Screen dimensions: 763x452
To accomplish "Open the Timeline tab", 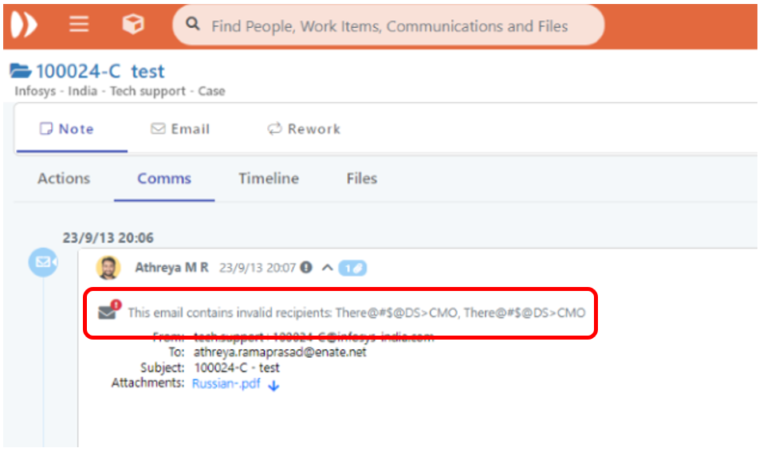I will coord(269,179).
